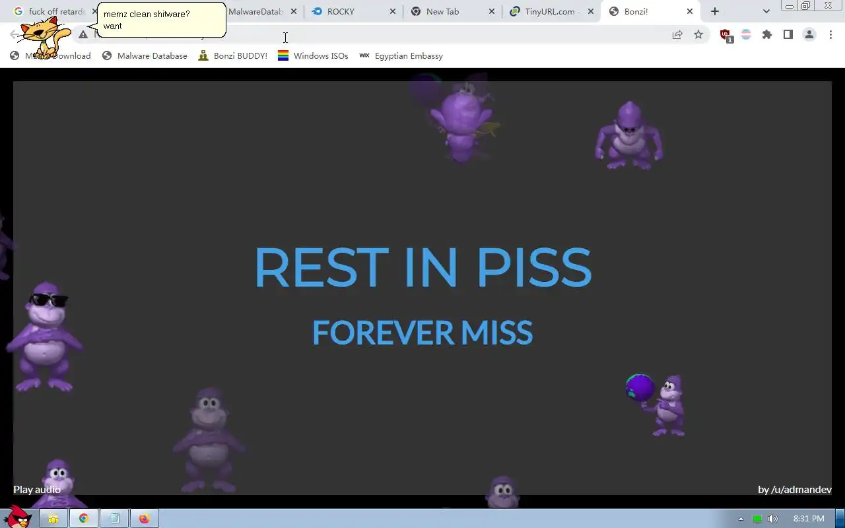Image resolution: width=845 pixels, height=528 pixels.
Task: Click the share page icon in address bar
Action: pos(677,35)
